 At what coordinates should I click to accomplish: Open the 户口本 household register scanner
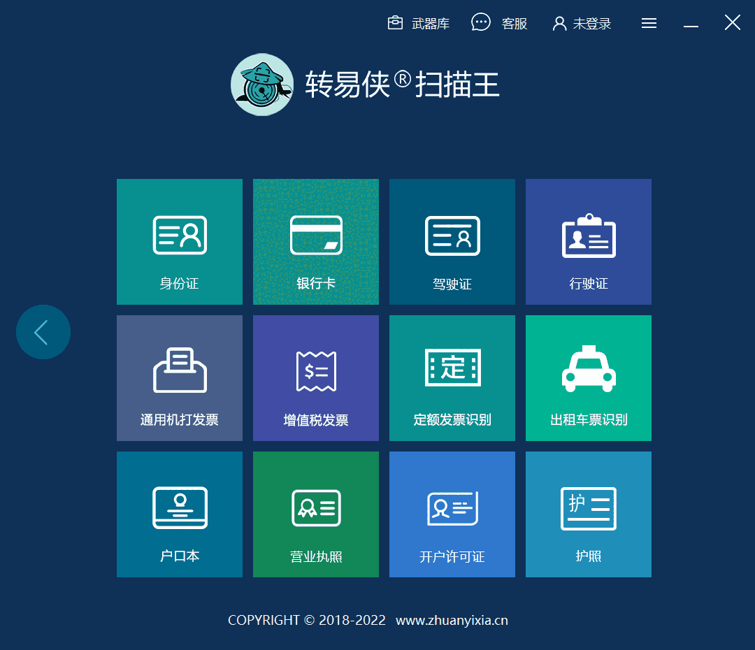(179, 514)
